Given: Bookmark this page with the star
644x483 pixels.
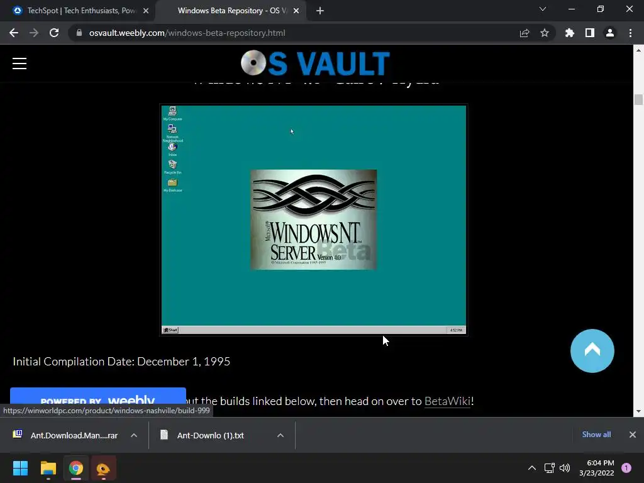Looking at the screenshot, I should click(545, 33).
